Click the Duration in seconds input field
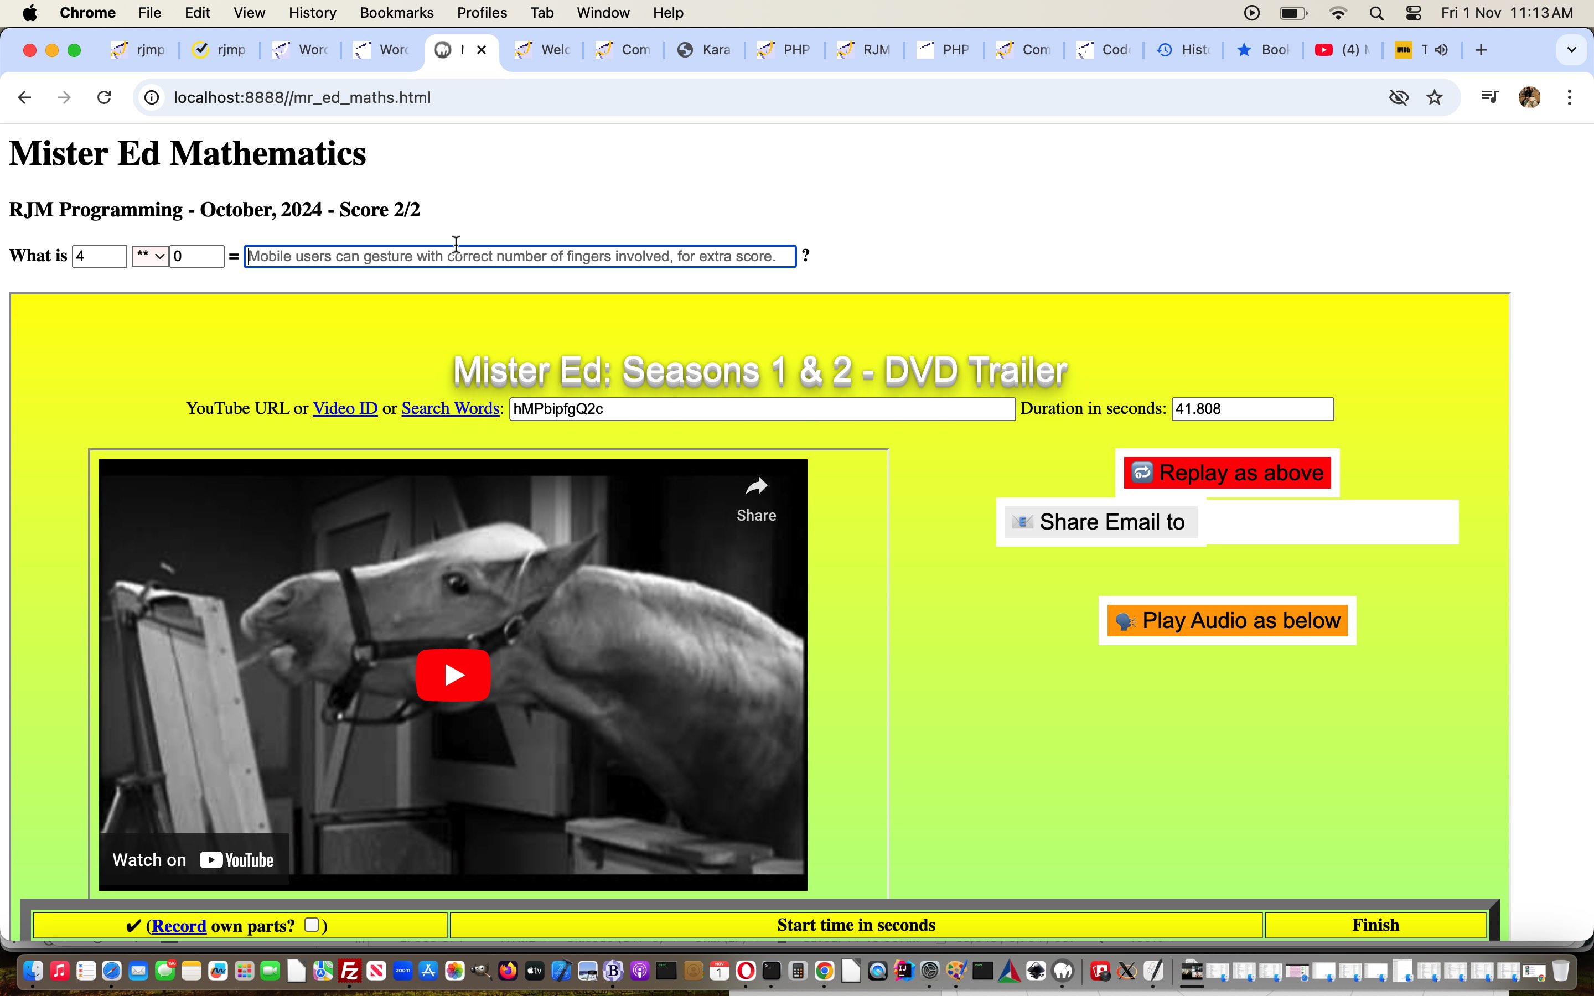The width and height of the screenshot is (1594, 996). coord(1252,408)
